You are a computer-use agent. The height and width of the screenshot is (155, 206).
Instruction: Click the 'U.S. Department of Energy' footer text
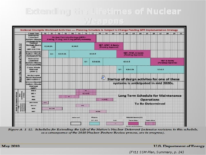179,146
